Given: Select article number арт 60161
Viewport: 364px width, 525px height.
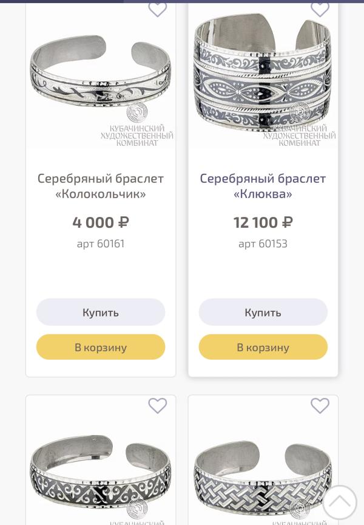Looking at the screenshot, I should [101, 244].
